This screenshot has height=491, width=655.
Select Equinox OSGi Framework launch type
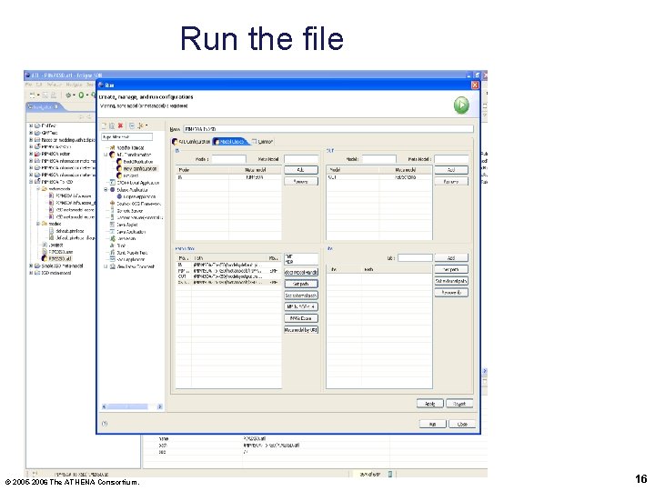point(136,204)
